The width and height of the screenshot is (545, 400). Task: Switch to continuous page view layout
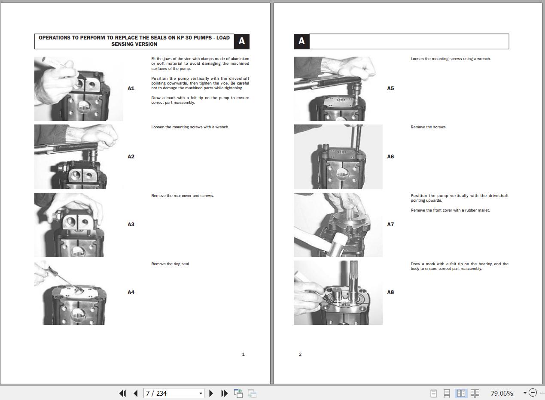point(447,393)
